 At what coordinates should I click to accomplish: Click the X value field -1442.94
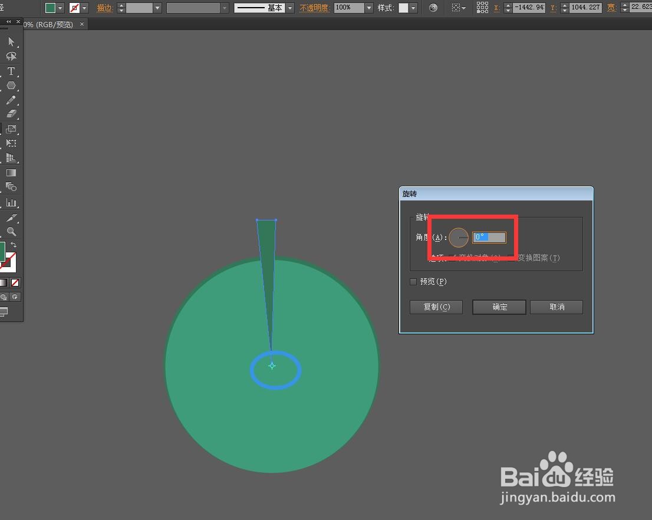(529, 8)
